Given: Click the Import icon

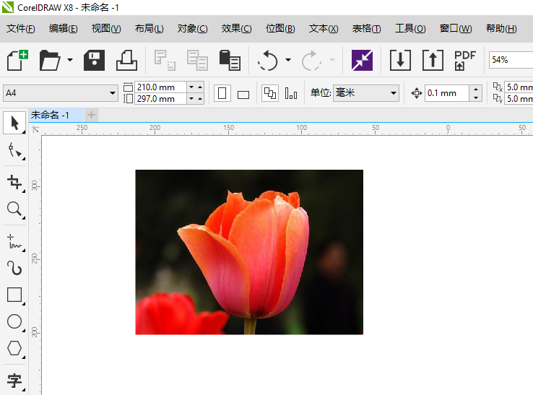Looking at the screenshot, I should coord(399,60).
